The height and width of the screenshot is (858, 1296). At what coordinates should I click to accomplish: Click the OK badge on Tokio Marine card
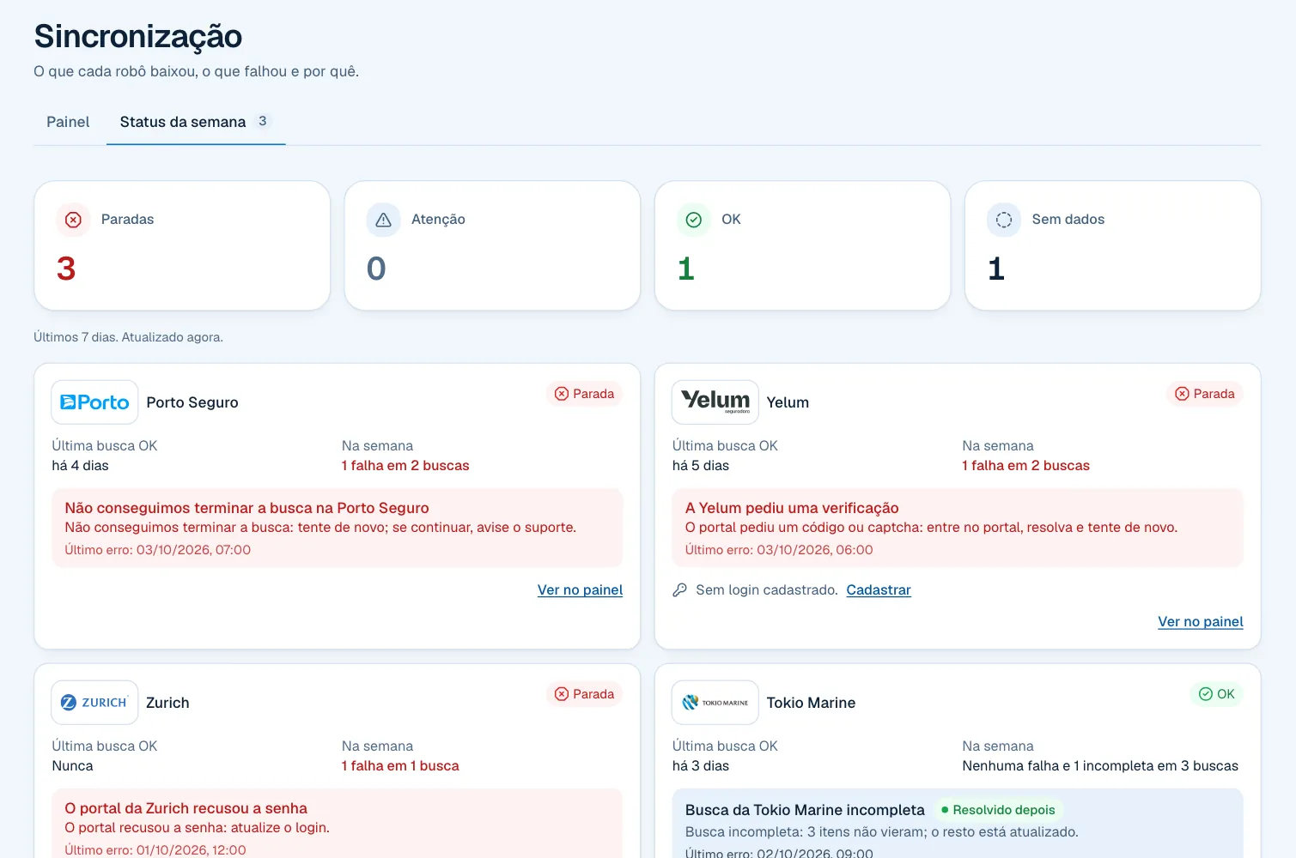click(1217, 694)
